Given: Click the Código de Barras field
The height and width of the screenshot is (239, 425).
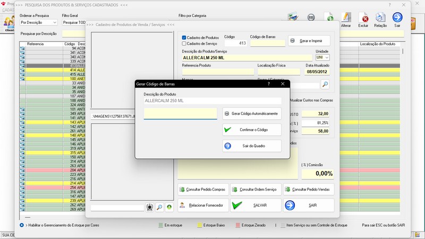Looking at the screenshot, I should click(x=268, y=43).
